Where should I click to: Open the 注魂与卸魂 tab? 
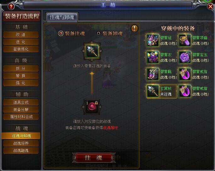click(x=62, y=17)
